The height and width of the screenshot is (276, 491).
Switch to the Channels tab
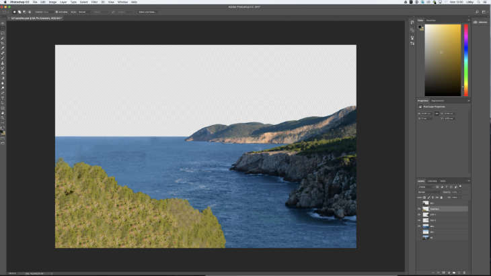click(432, 181)
